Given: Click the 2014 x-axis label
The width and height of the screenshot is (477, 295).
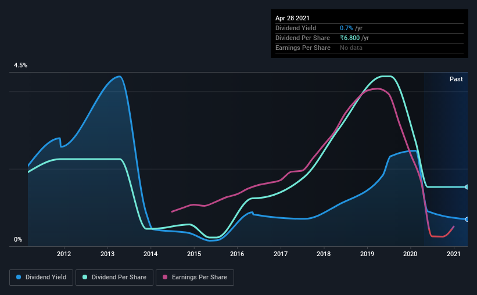Looking at the screenshot, I should [150, 254].
